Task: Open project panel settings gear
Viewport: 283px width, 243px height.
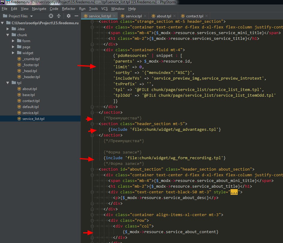Action: [x=69, y=16]
